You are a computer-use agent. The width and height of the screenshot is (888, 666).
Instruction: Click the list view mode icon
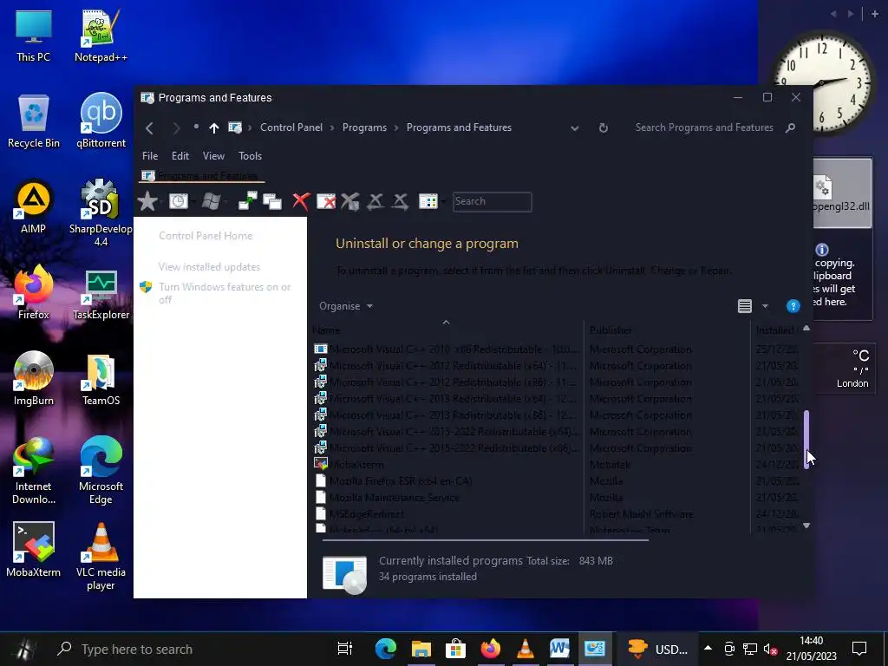[745, 306]
